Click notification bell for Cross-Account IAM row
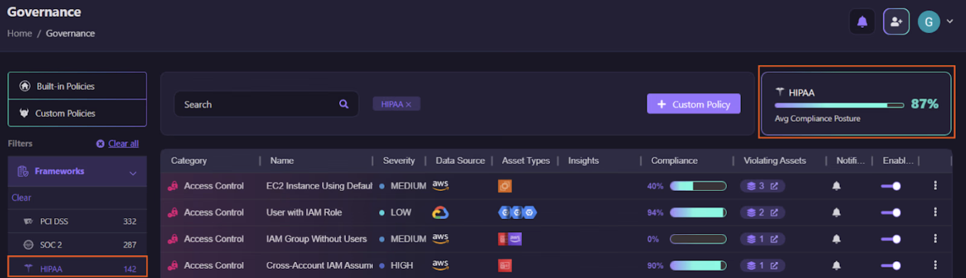Screen dimensions: 966x278 [836, 265]
